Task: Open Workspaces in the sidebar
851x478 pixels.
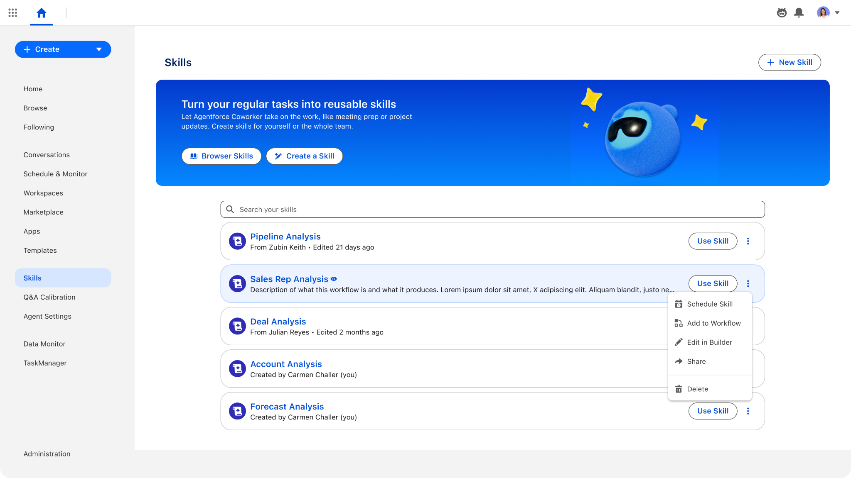Action: click(x=43, y=193)
